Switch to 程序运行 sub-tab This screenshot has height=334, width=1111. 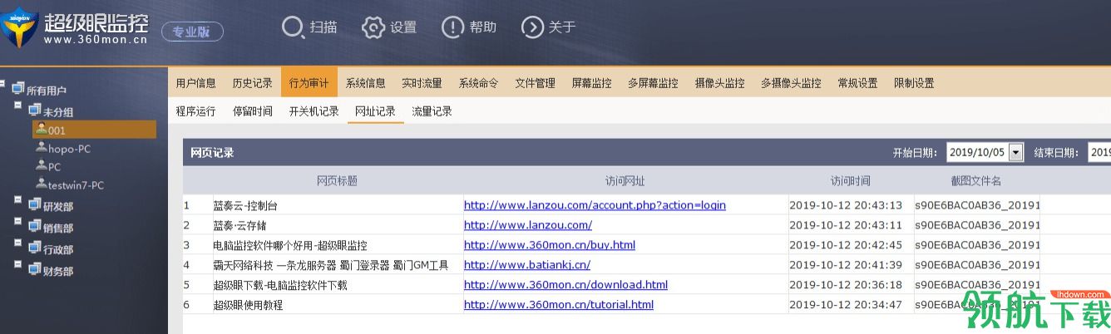(196, 111)
